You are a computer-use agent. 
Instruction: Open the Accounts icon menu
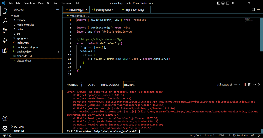tap(5, 119)
